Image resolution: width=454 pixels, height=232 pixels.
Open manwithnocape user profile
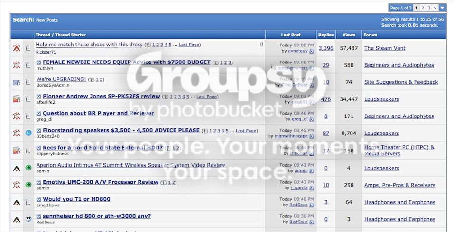(291, 136)
